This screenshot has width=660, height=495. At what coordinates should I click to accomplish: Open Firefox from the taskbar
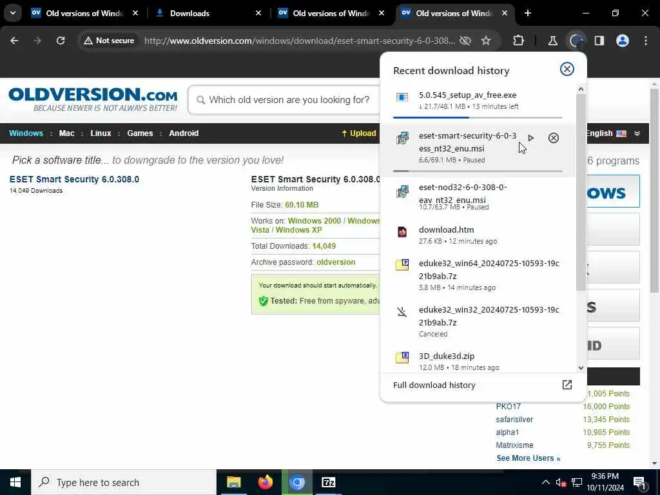265,482
